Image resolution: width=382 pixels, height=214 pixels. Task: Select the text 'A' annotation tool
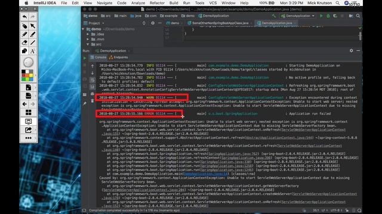(x=33, y=51)
